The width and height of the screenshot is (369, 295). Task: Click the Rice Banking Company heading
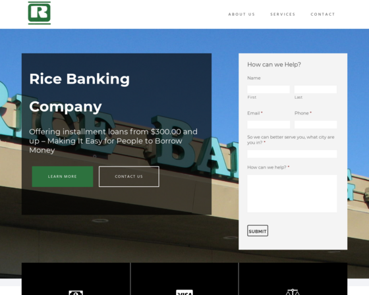[80, 92]
